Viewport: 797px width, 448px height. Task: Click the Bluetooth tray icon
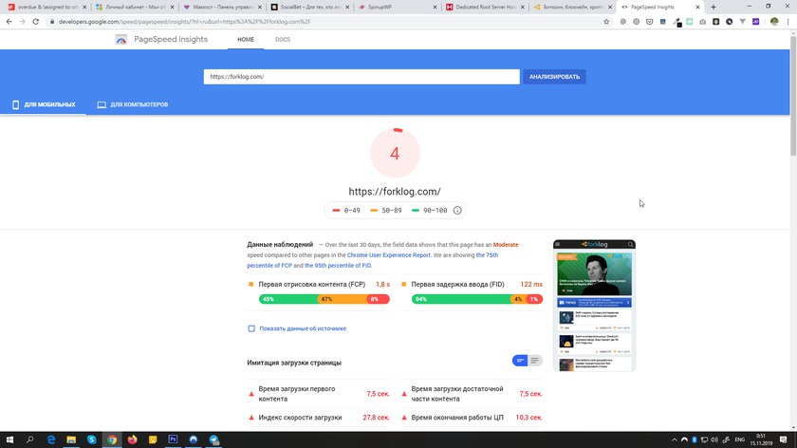pyautogui.click(x=695, y=439)
